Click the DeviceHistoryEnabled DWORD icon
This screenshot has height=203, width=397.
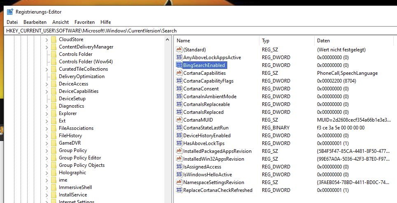[179, 136]
